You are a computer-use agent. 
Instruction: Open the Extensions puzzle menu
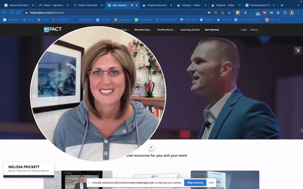tap(278, 13)
